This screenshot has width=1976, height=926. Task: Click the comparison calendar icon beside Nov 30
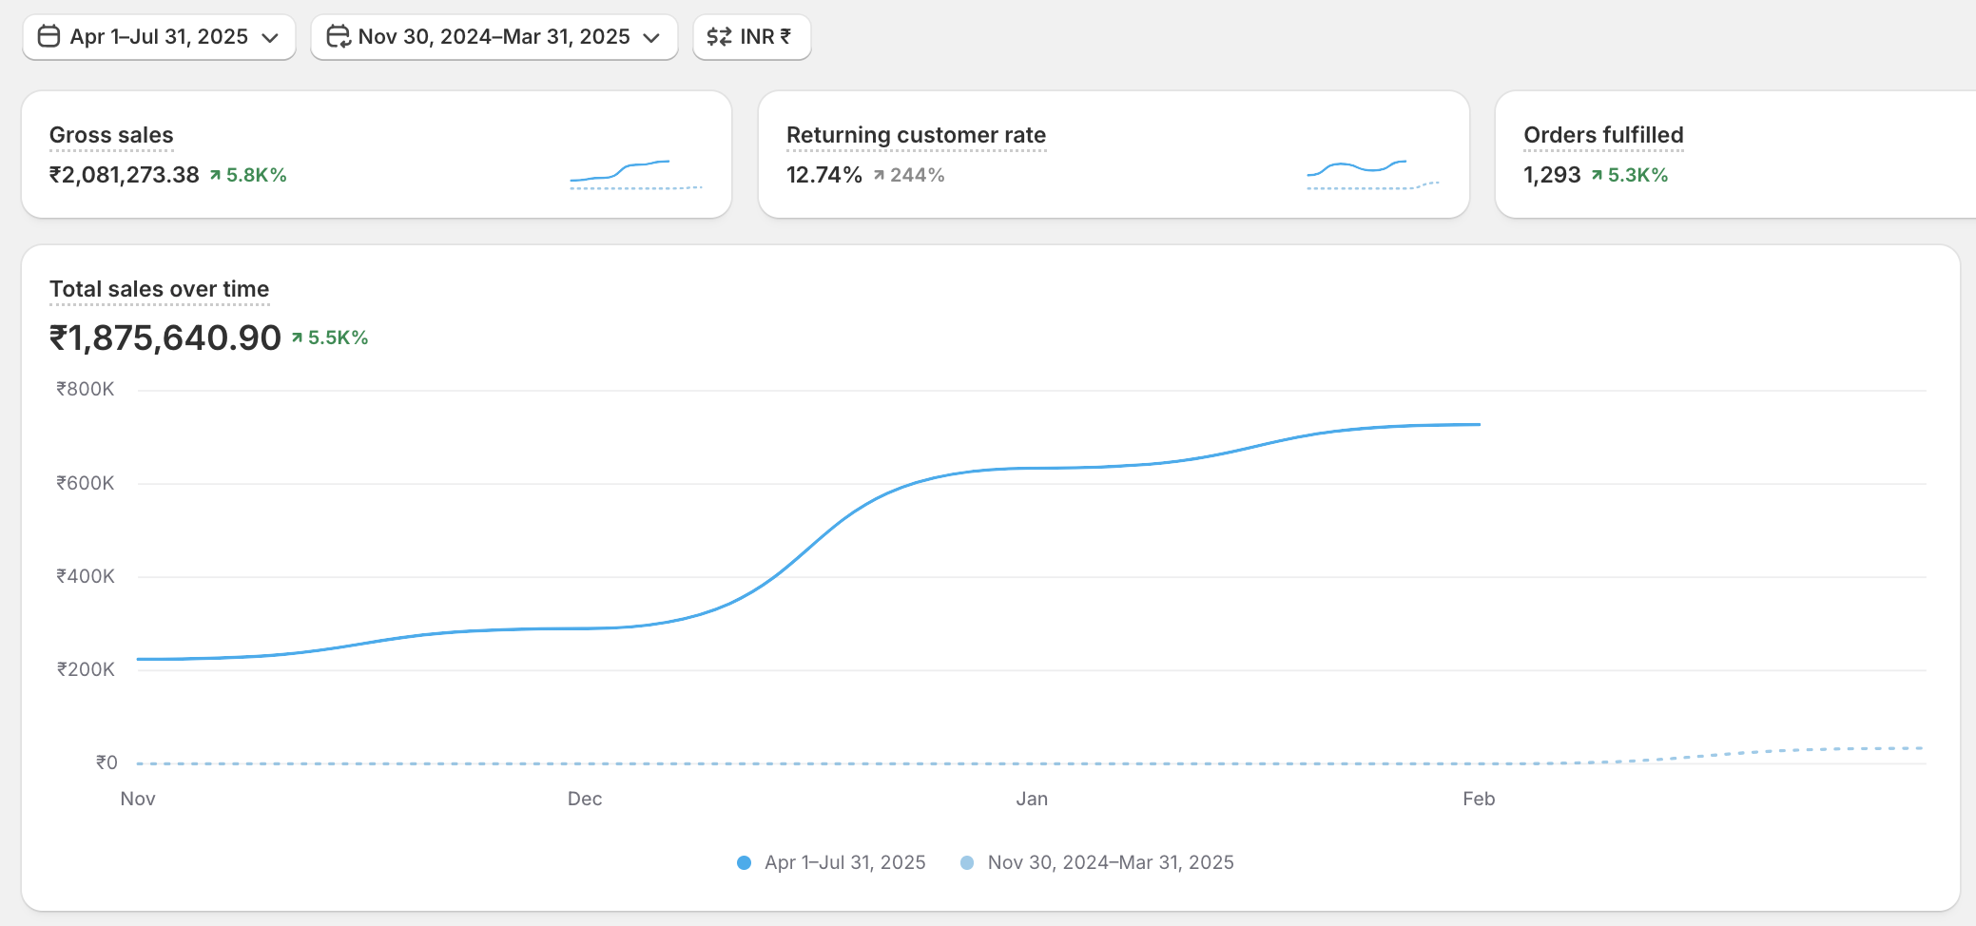338,37
